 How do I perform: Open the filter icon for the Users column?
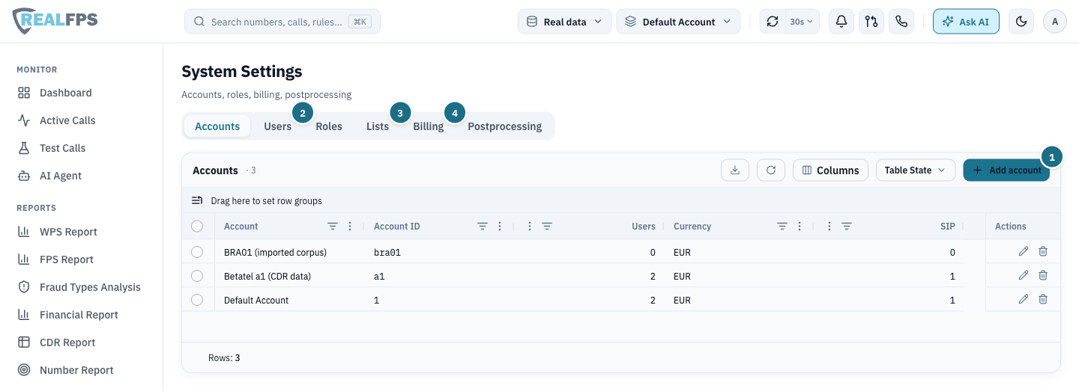click(547, 226)
